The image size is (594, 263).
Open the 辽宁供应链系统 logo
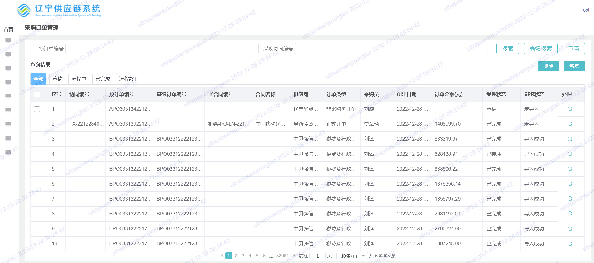pos(59,10)
